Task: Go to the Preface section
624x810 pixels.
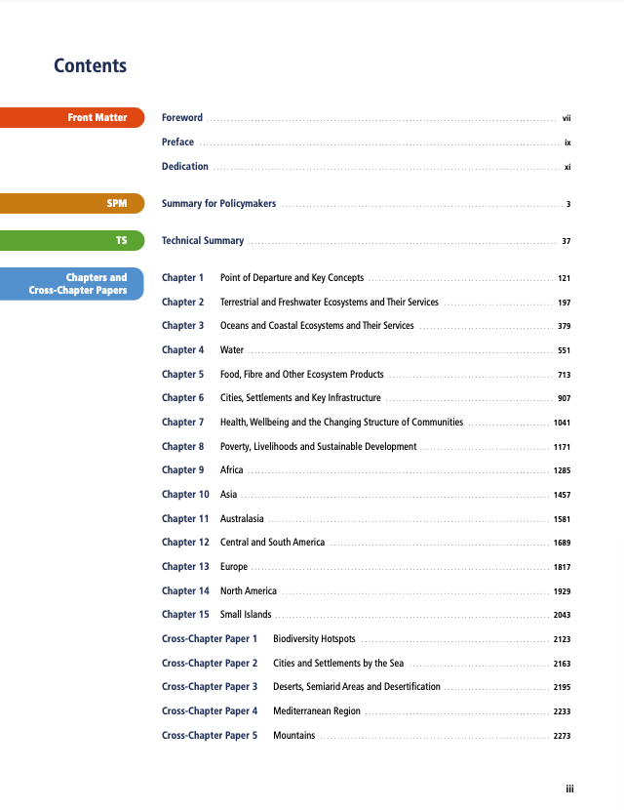Action: pos(177,142)
